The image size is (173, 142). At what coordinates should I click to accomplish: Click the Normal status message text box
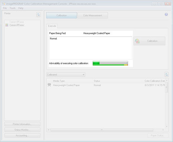(91, 48)
